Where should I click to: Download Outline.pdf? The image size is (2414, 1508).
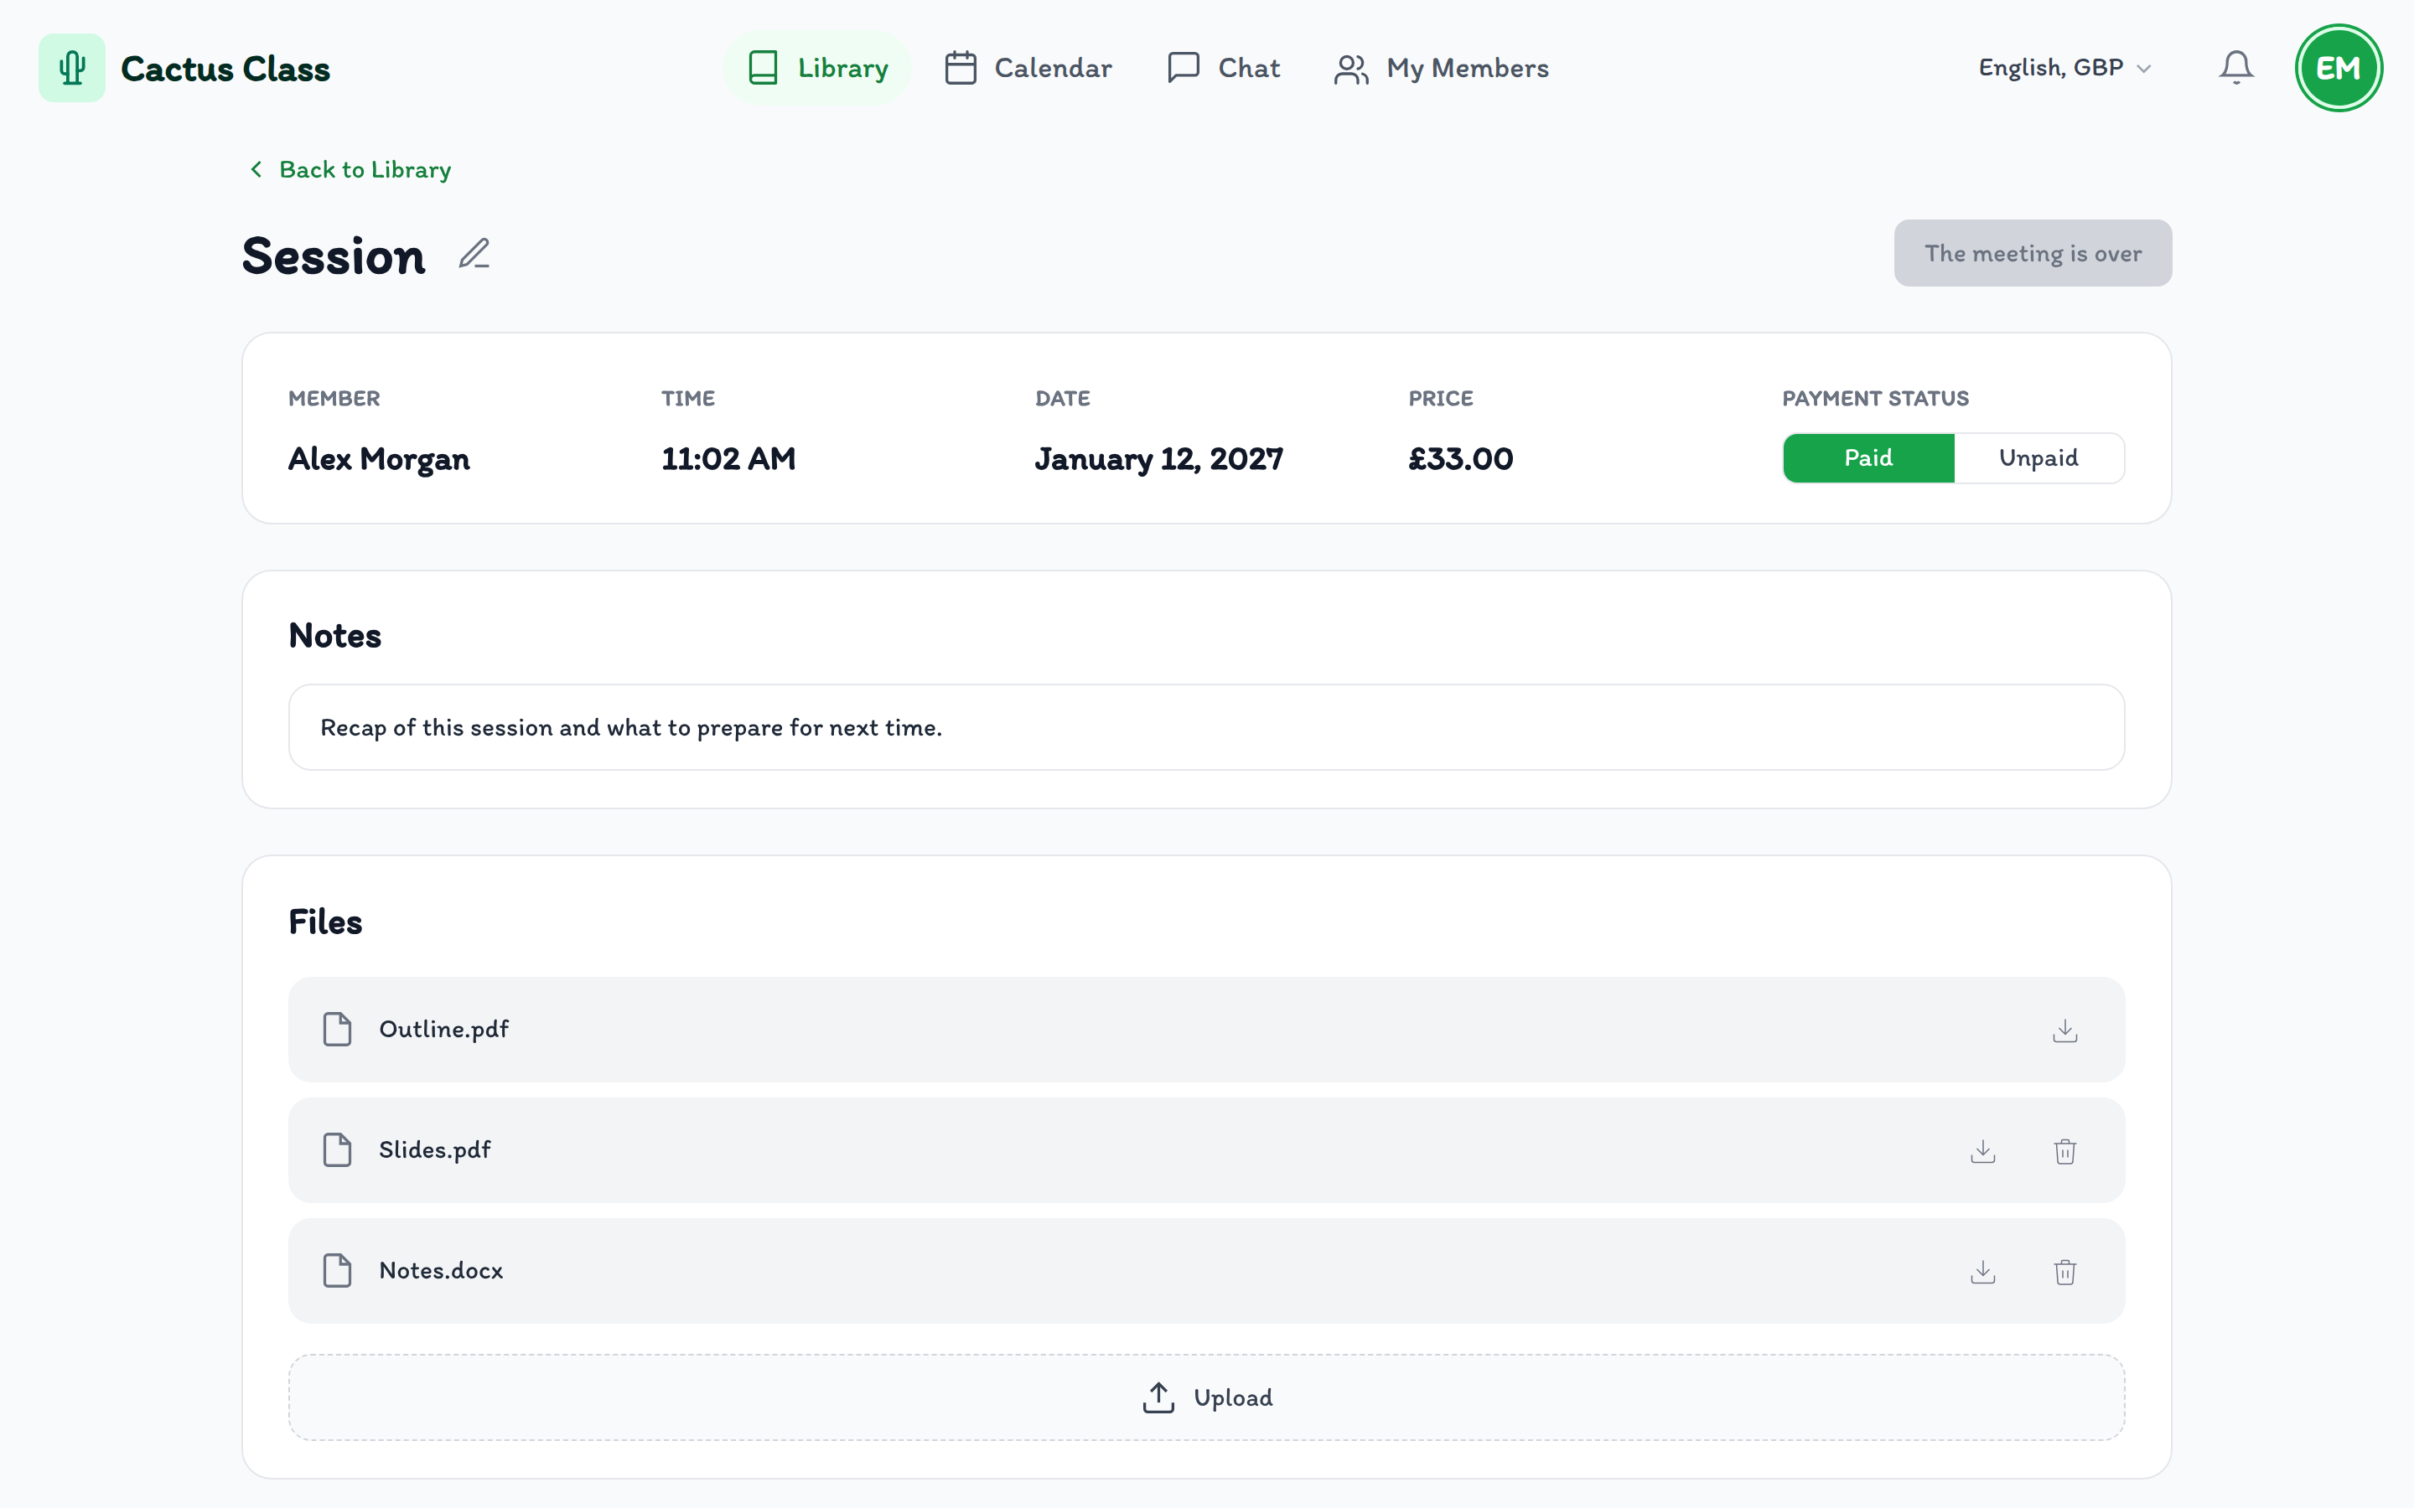(x=2064, y=1030)
